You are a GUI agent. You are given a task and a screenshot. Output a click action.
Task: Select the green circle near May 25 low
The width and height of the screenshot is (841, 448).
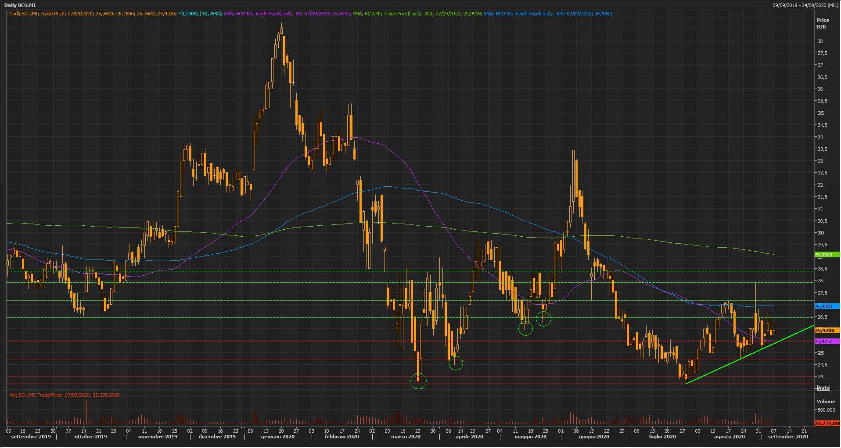click(543, 319)
